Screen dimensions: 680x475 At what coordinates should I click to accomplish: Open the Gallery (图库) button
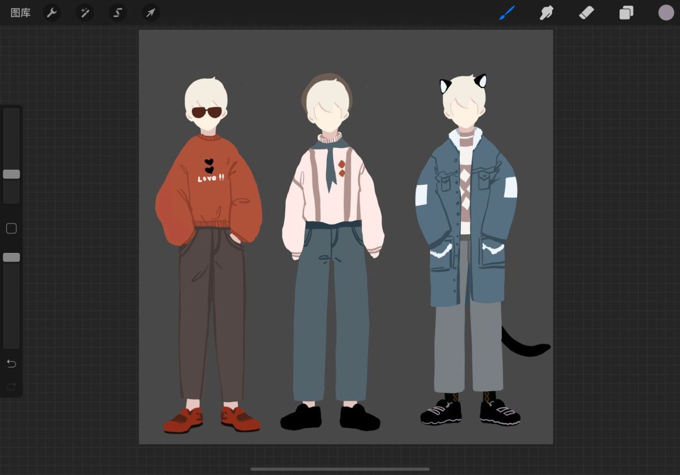(x=20, y=13)
